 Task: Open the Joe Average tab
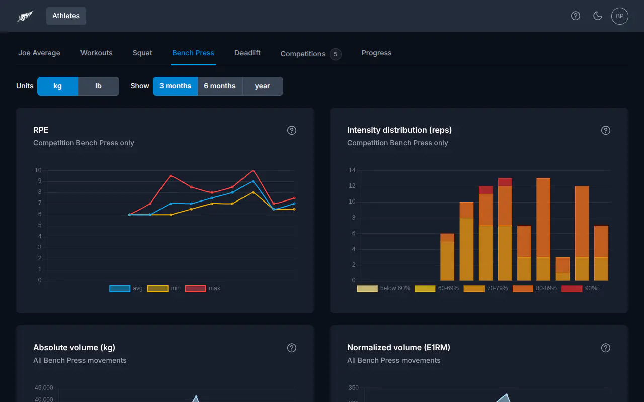[x=39, y=53]
